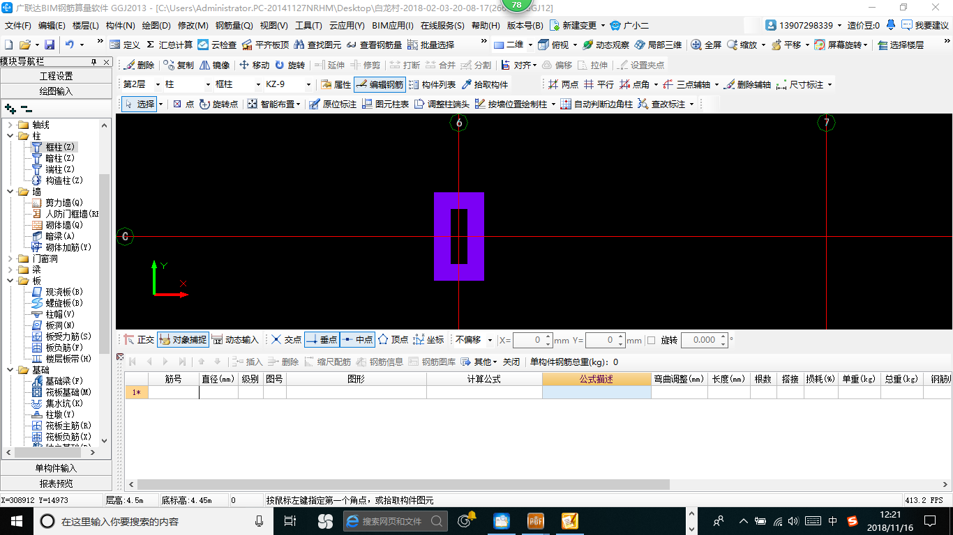Open 报表预览 report preview

(56, 483)
